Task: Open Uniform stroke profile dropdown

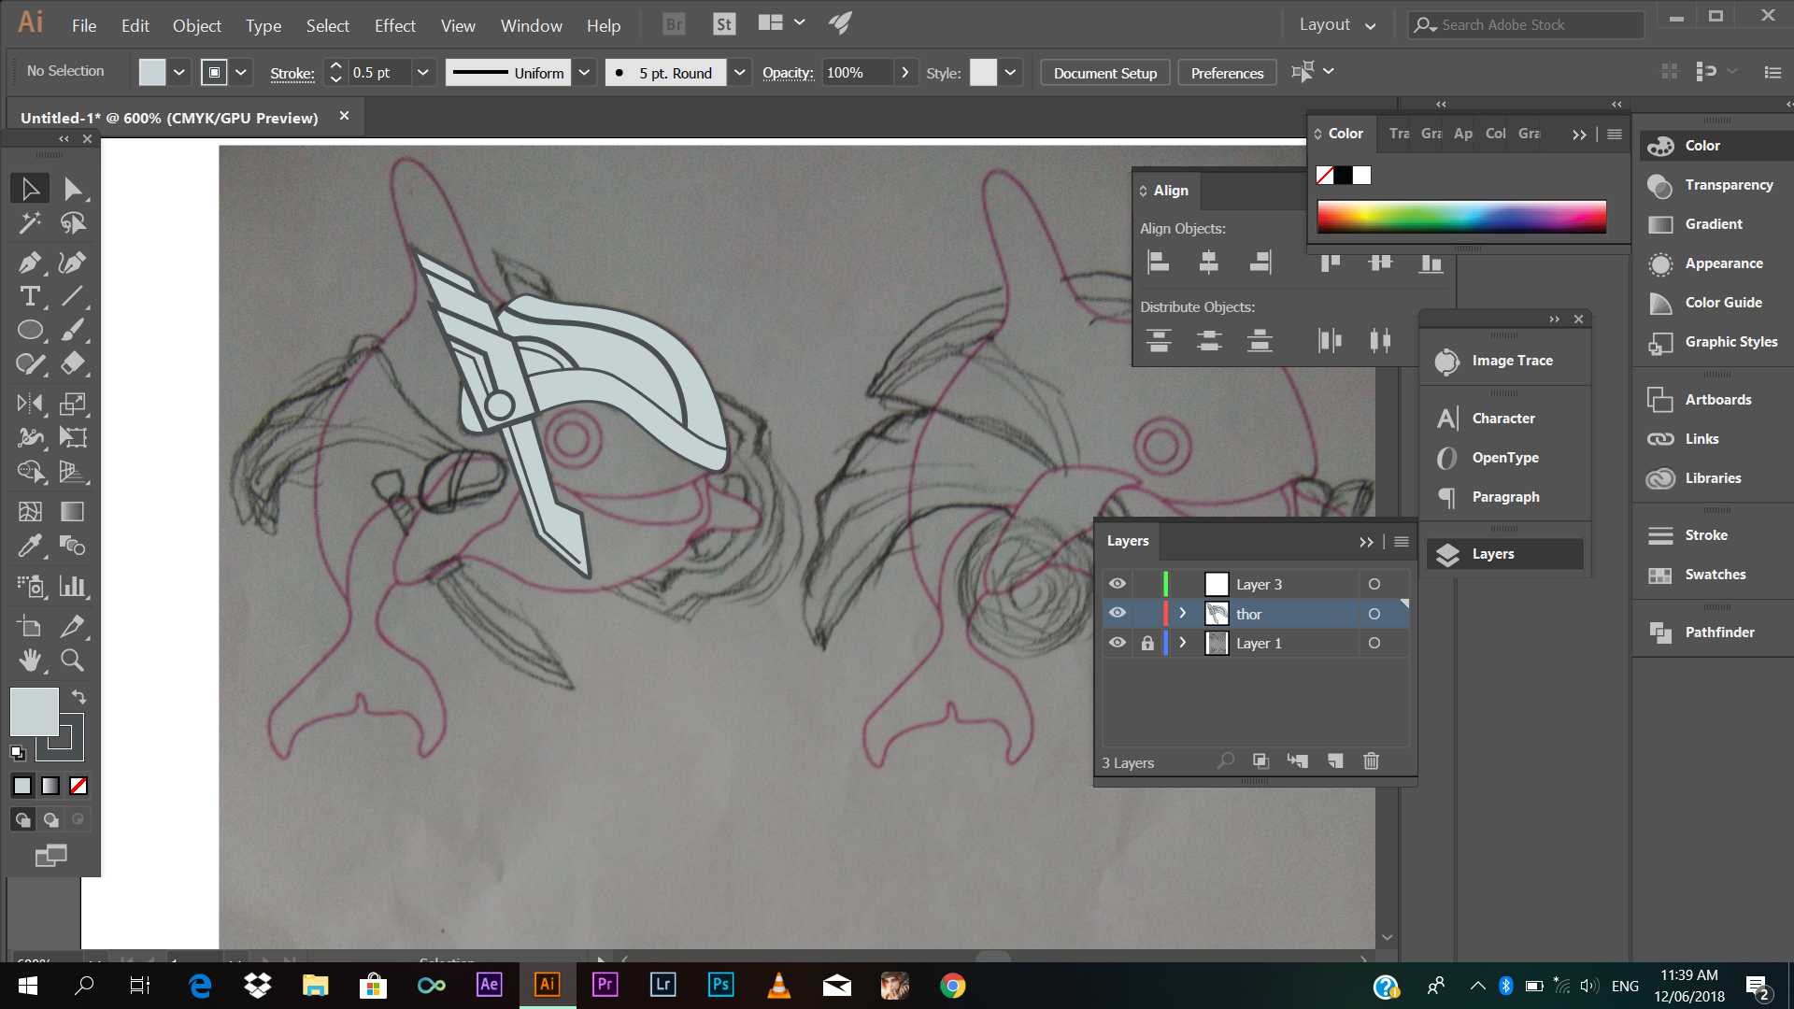Action: [584, 72]
